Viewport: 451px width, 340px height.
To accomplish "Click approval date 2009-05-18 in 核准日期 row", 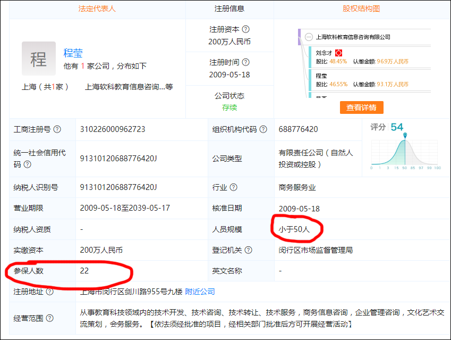I will point(299,209).
